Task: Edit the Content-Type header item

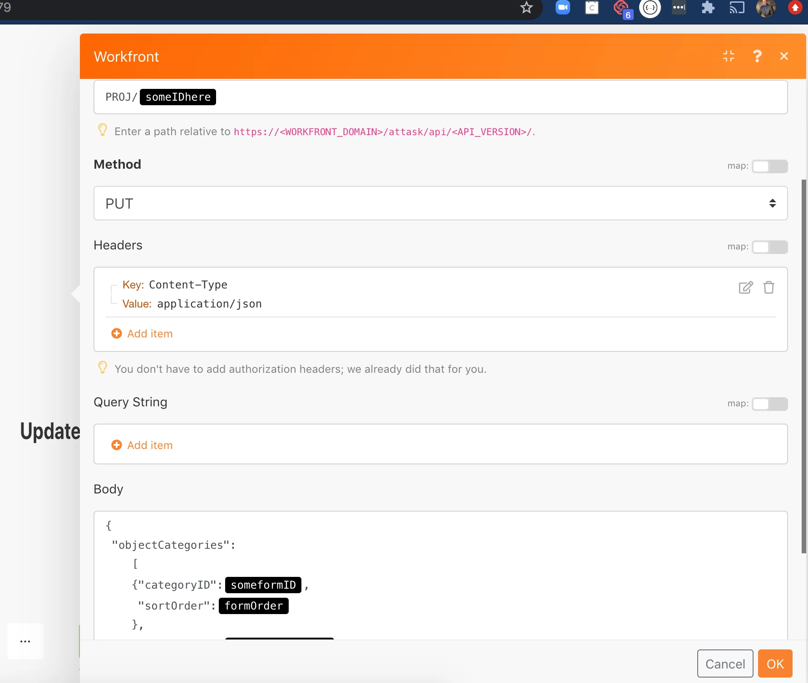Action: click(x=746, y=288)
